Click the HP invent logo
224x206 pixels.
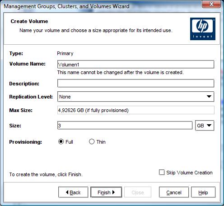pyautogui.click(x=203, y=29)
